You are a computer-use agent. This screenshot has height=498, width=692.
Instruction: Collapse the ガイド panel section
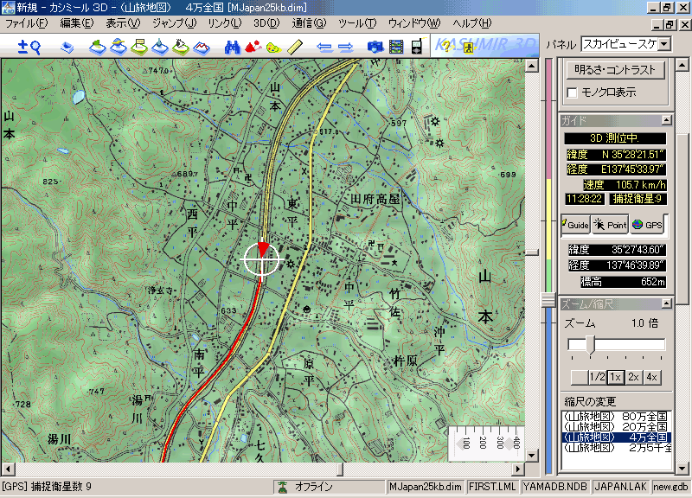click(x=666, y=120)
